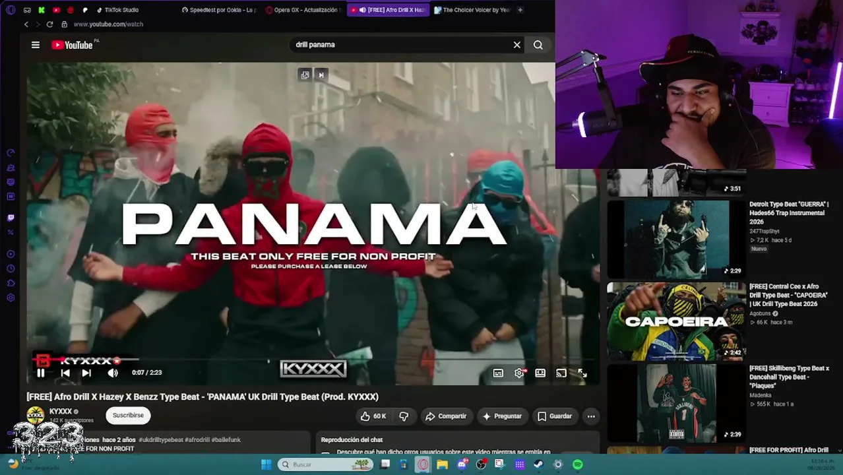Open the Opera GX menu logo
The image size is (843, 475).
tap(11, 10)
